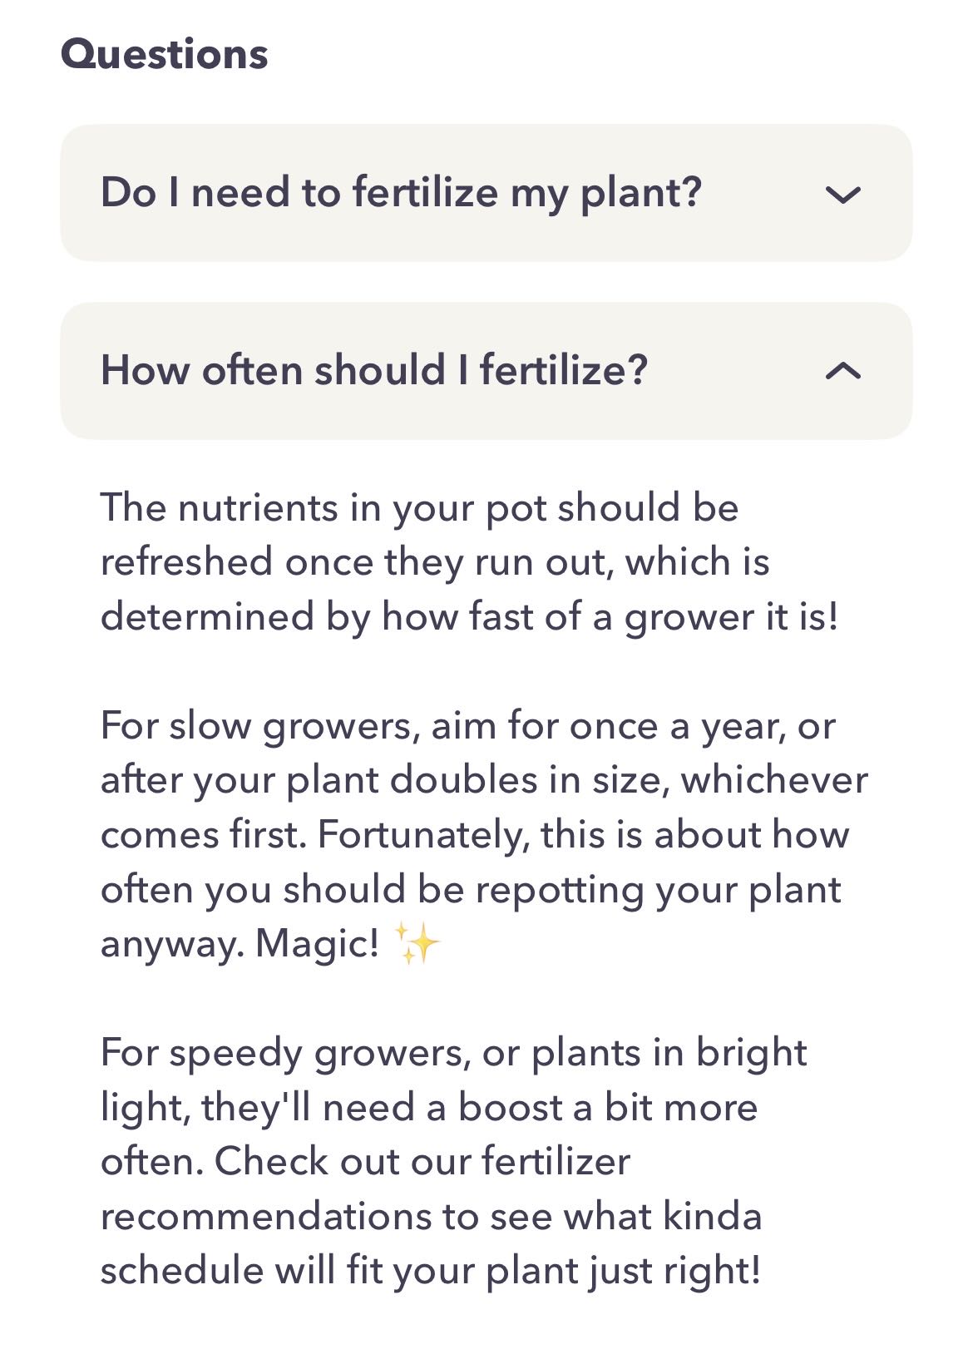Viewport: 973px width, 1354px height.
Task: Click the text "schedule will fit your plant just right!"
Action: coord(430,1271)
